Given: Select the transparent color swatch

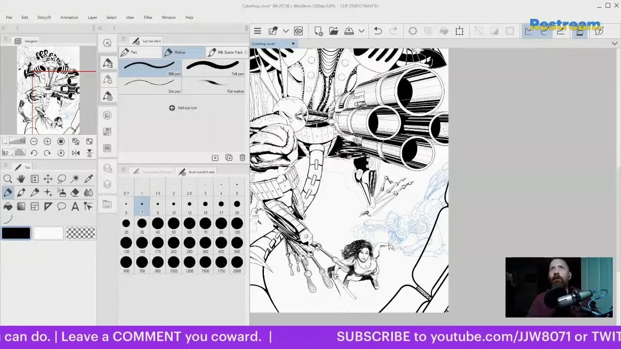Looking at the screenshot, I should [81, 233].
